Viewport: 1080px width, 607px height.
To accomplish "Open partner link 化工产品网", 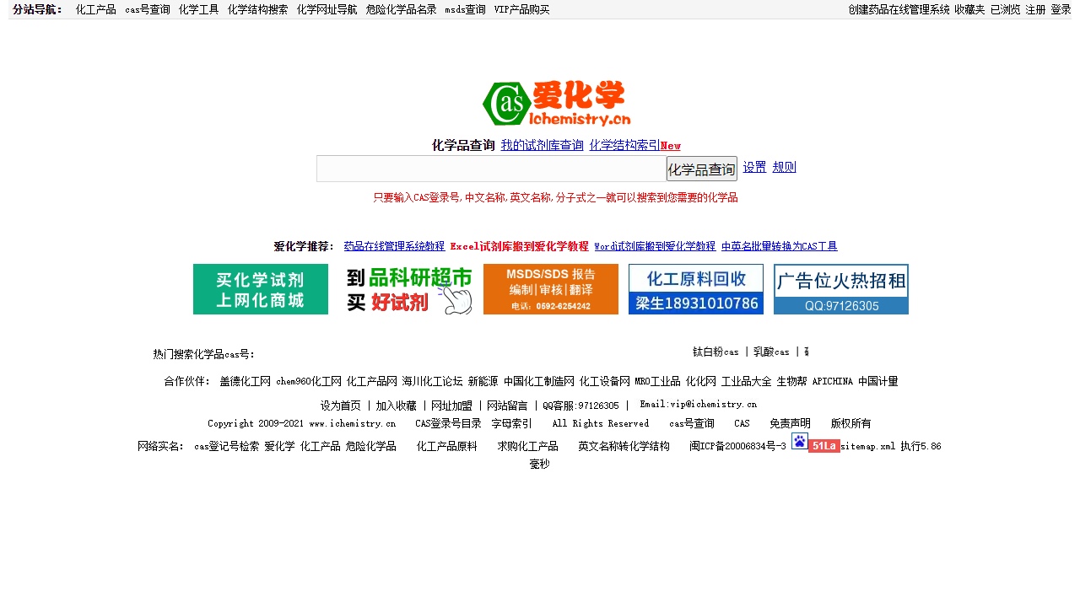I will pyautogui.click(x=372, y=381).
